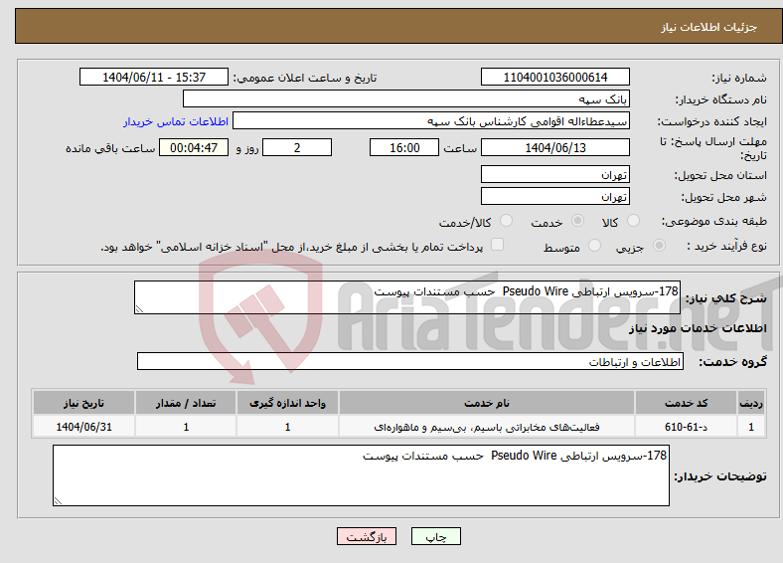Click the date cell 1404/06/31
This screenshot has width=783, height=563.
pos(83,427)
